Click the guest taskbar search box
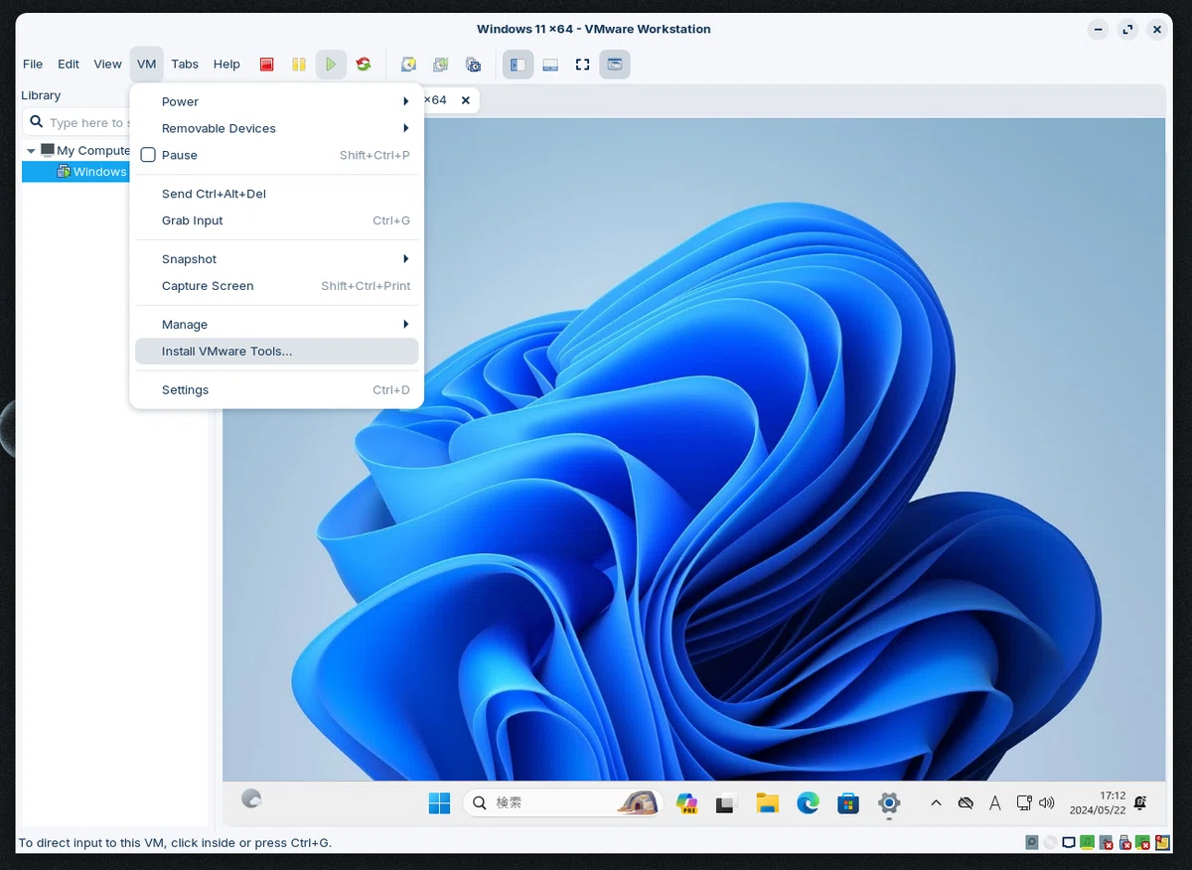This screenshot has height=870, width=1192. pos(563,802)
